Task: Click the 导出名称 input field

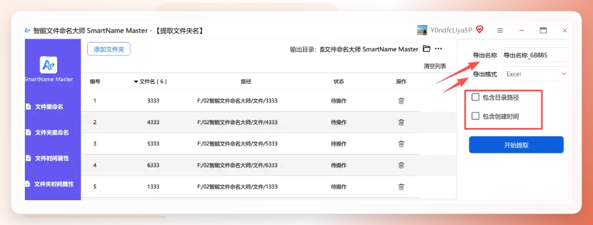Action: 535,55
